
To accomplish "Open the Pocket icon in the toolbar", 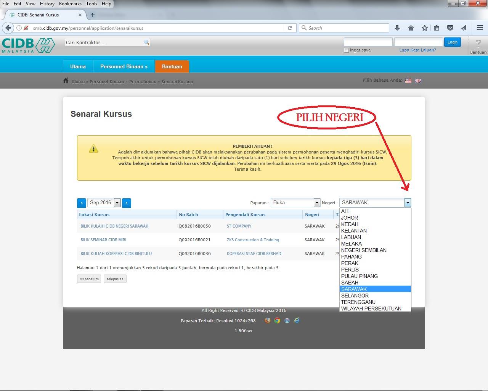I will (450, 28).
